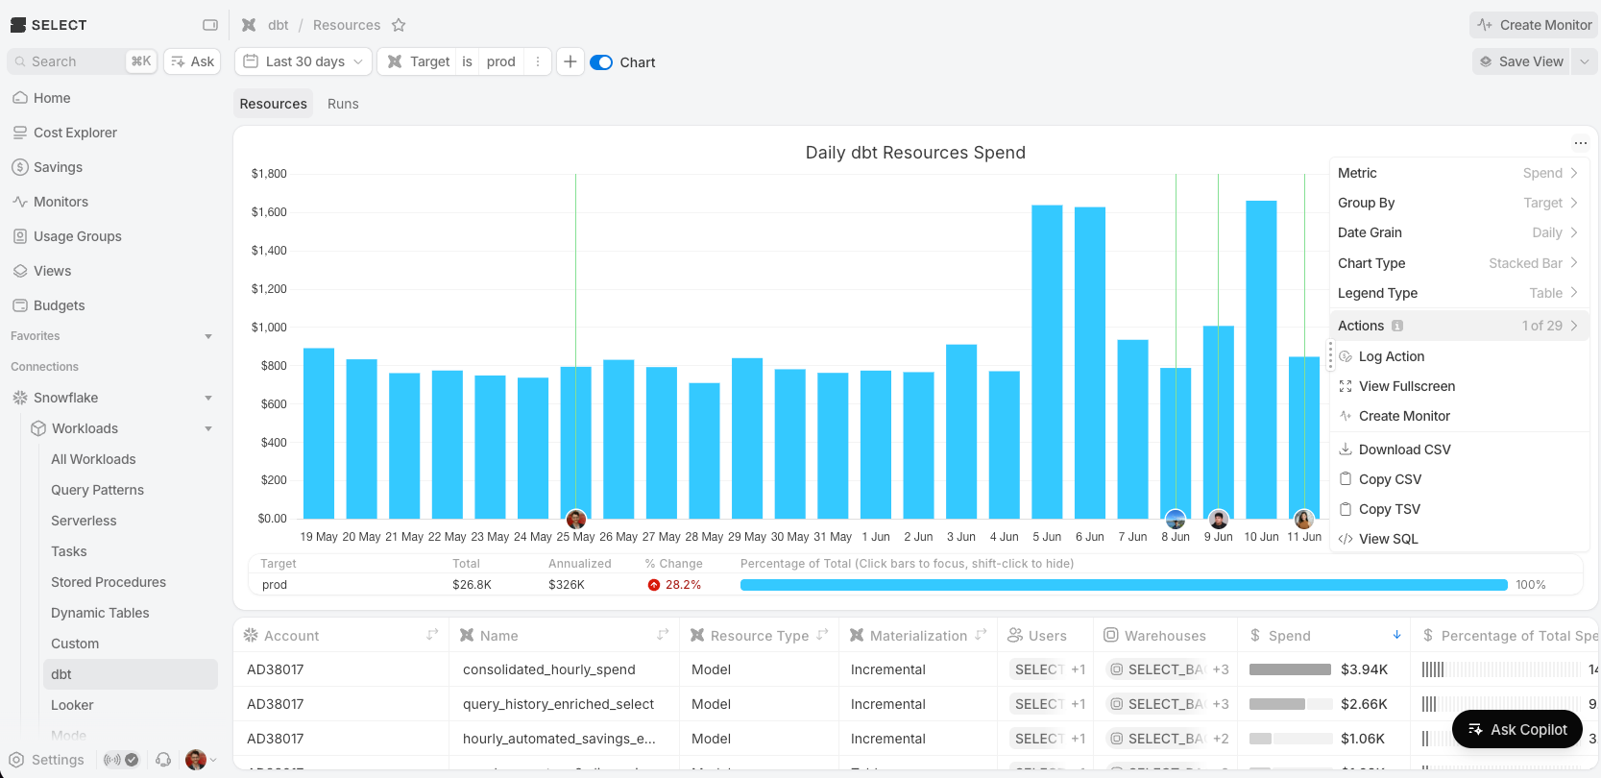Expand the Date Grain Daily submenu
The width and height of the screenshot is (1601, 778).
point(1458,232)
